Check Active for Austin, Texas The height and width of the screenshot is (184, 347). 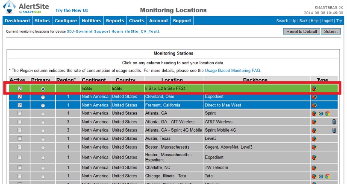(20, 138)
